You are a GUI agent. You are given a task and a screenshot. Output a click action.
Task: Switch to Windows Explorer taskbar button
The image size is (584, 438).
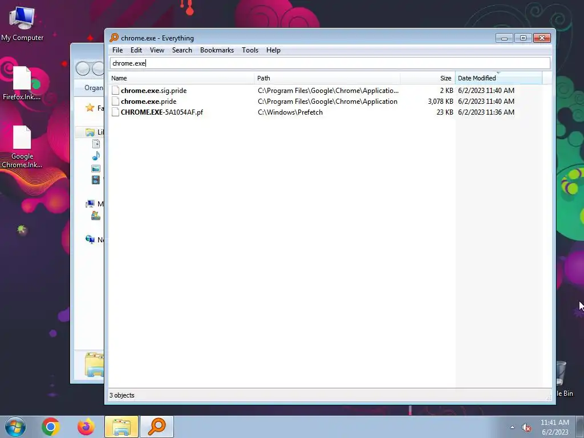(x=121, y=427)
